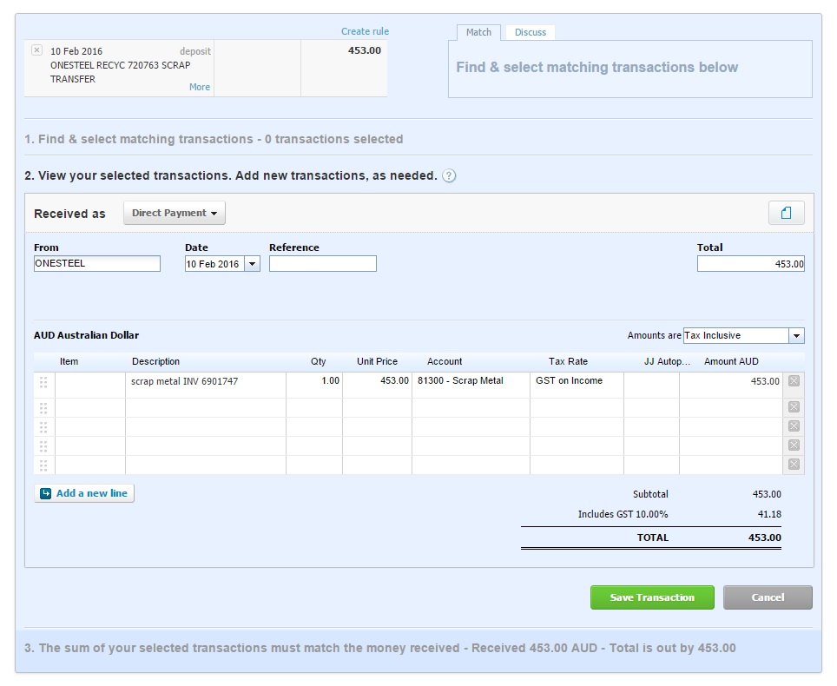Viewport: 837px width, 686px height.
Task: Expand the Date picker dropdown arrow
Action: coord(252,264)
